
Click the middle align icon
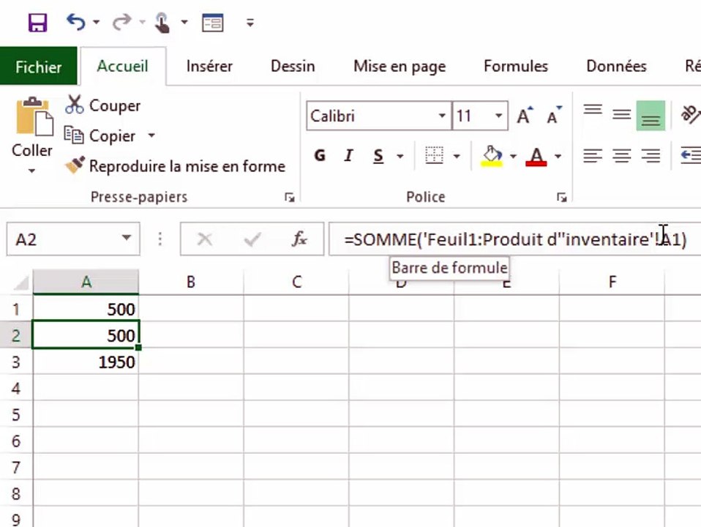[x=621, y=115]
